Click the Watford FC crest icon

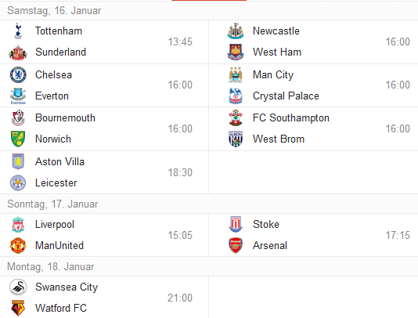pos(18,308)
